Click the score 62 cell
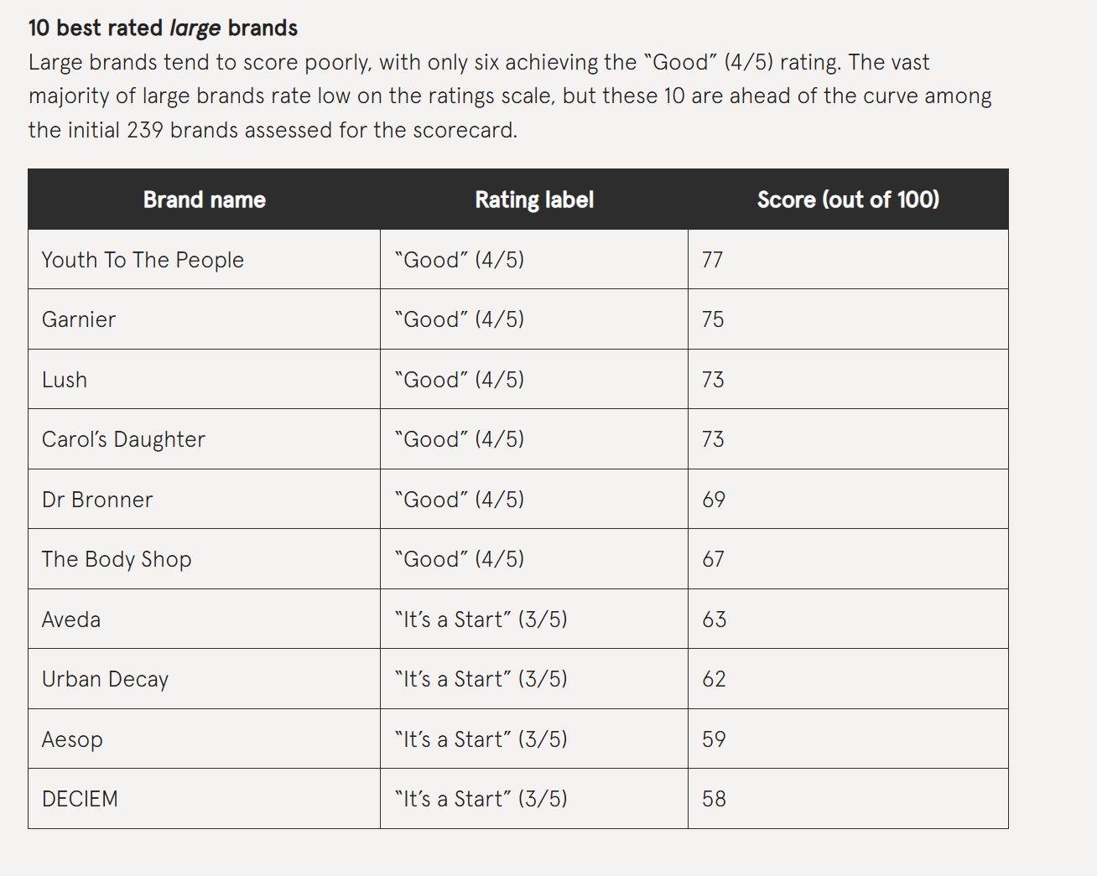Image resolution: width=1097 pixels, height=876 pixels. point(848,679)
